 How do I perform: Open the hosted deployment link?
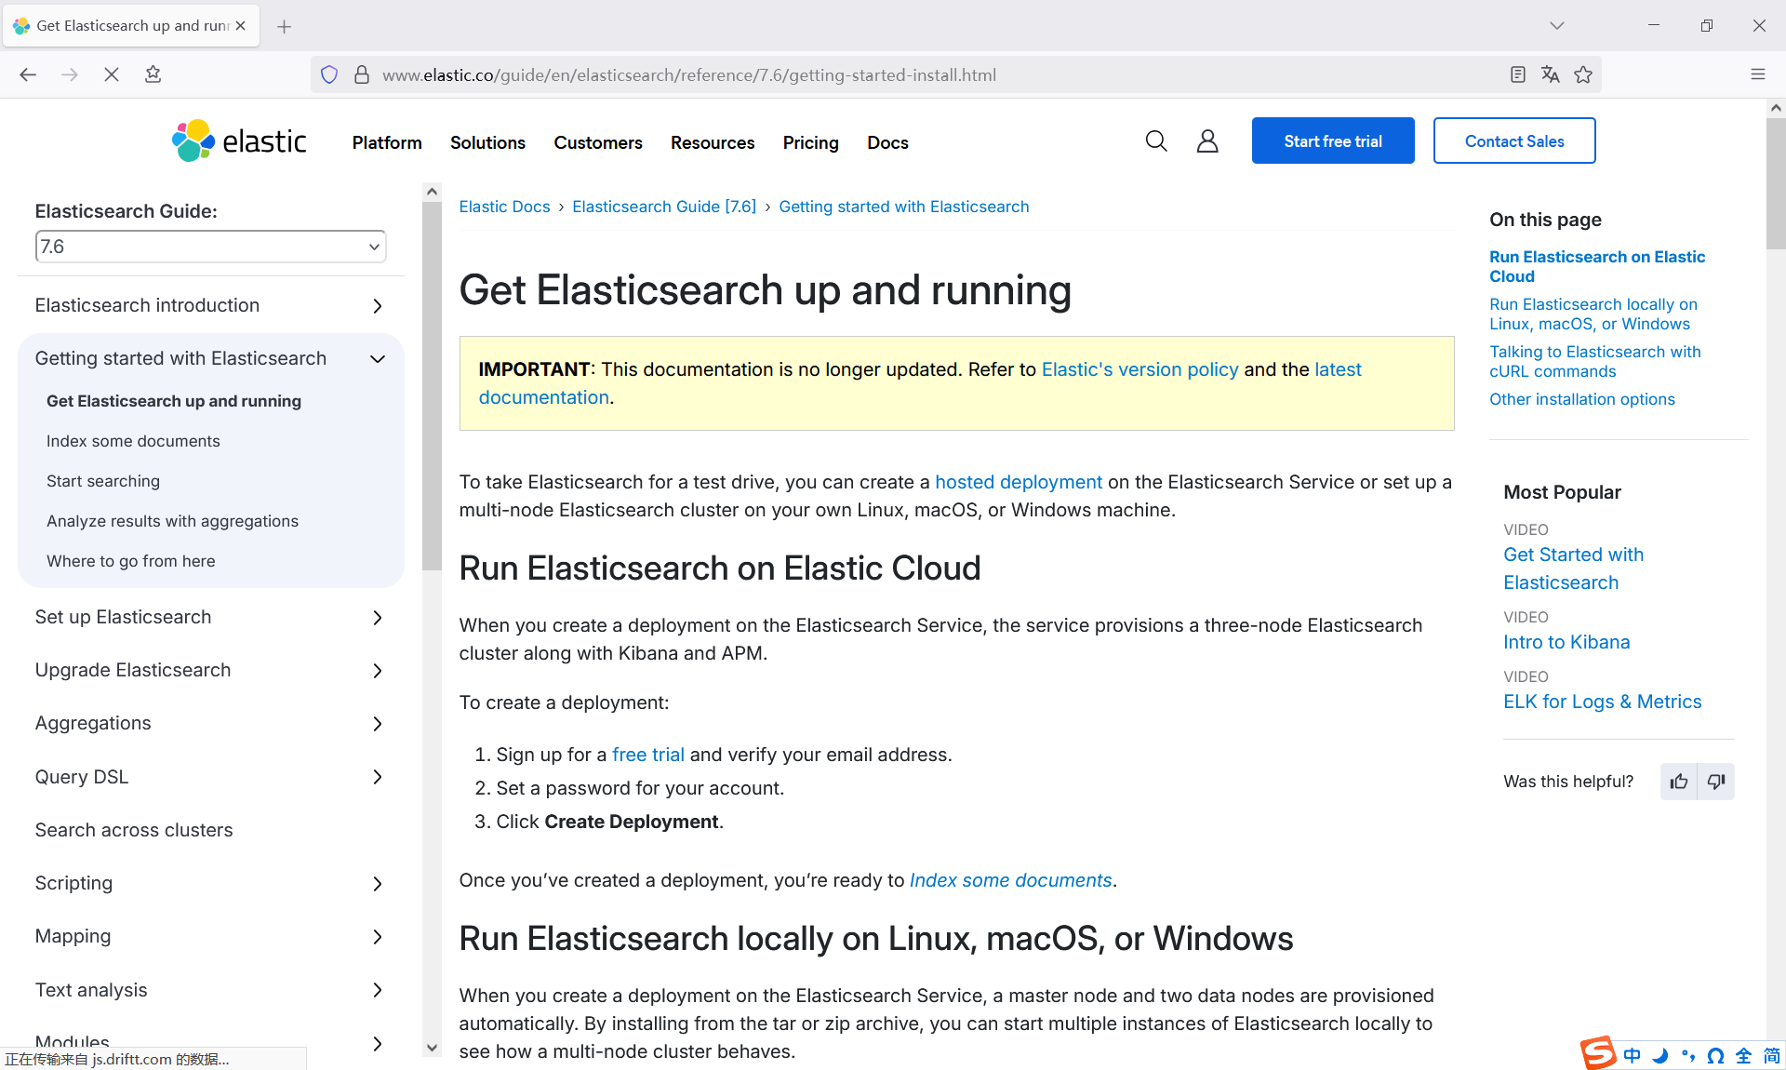[x=1018, y=482]
